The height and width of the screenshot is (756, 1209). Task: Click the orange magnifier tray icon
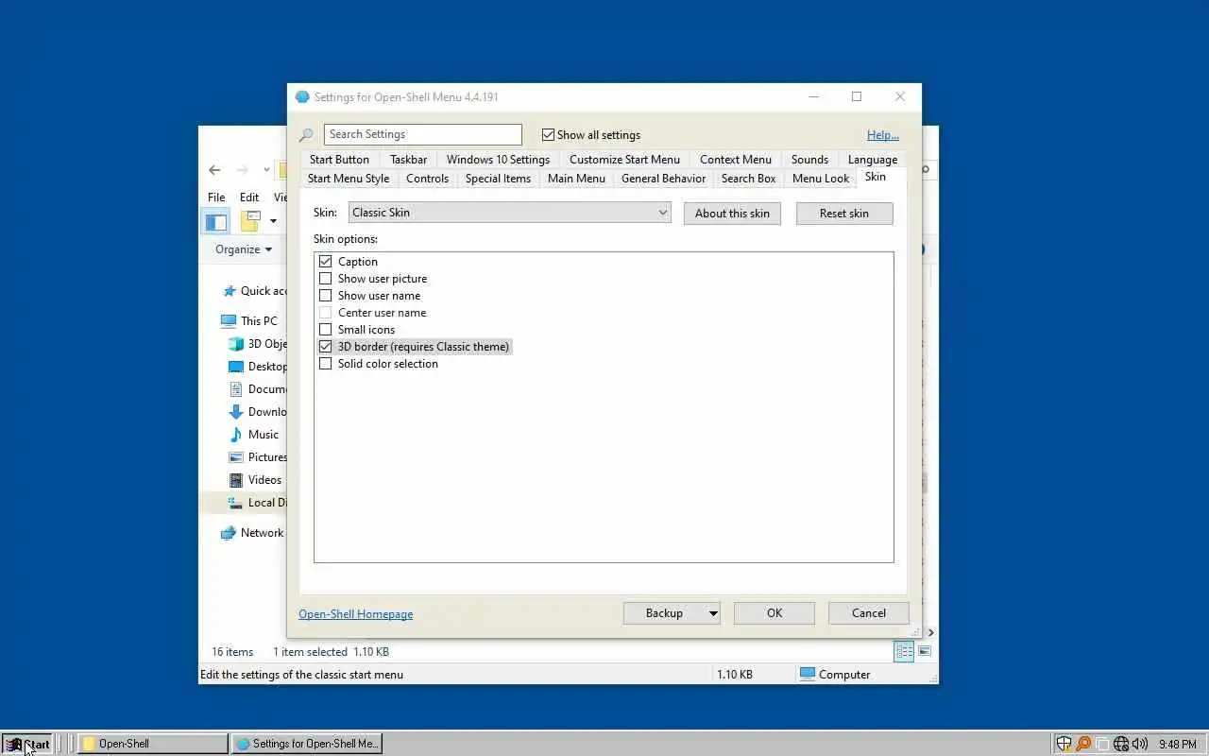tap(1083, 744)
